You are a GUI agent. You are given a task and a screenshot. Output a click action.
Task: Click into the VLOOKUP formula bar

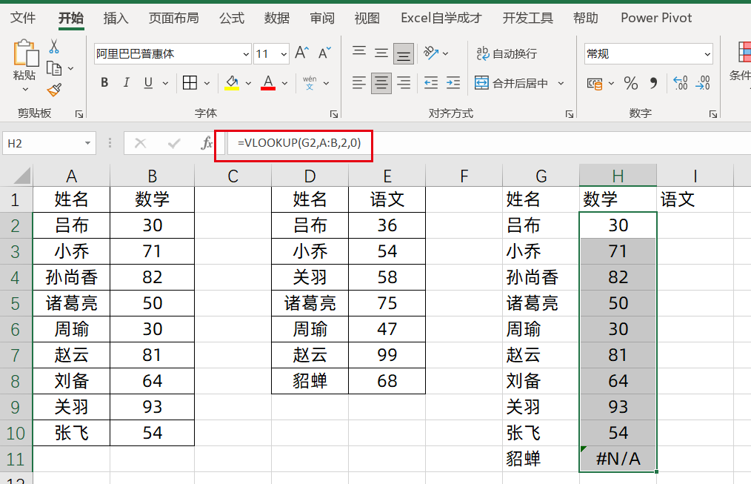click(489, 143)
